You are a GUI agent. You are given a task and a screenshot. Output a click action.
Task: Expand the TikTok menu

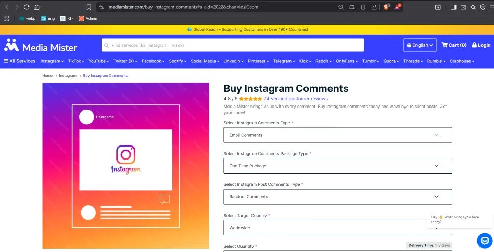tap(76, 61)
